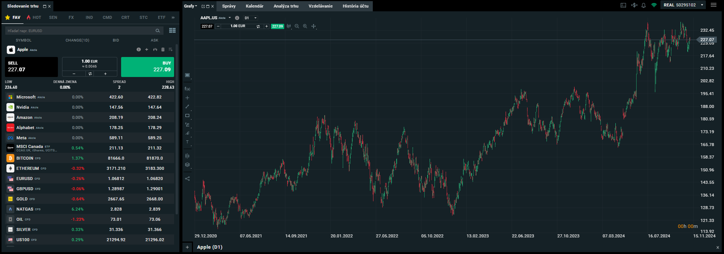This screenshot has width=724, height=254.
Task: Open the D1 timeframe dropdown
Action: [x=251, y=18]
